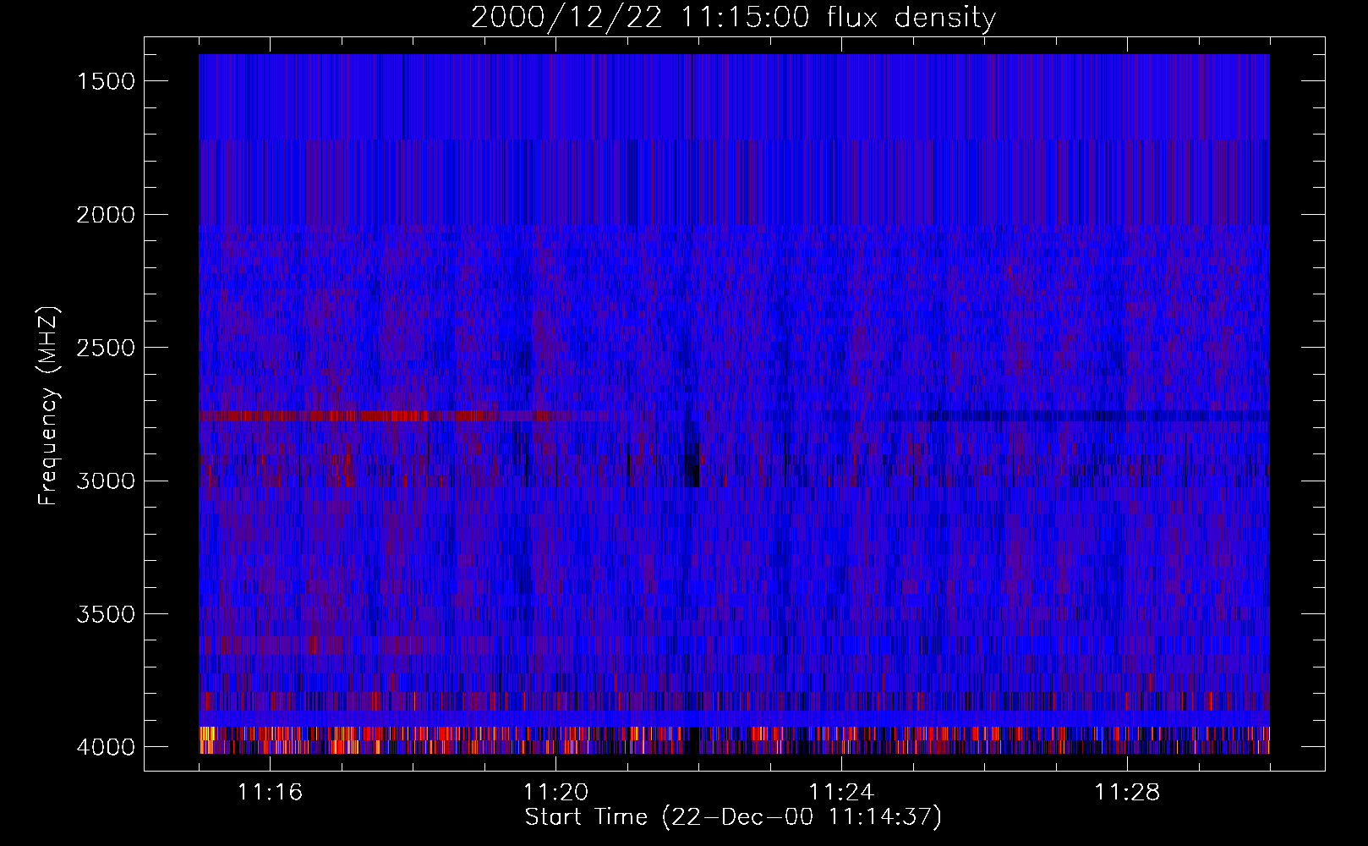Click the 11:16 time tick label
1368x846 pixels.
click(x=270, y=793)
